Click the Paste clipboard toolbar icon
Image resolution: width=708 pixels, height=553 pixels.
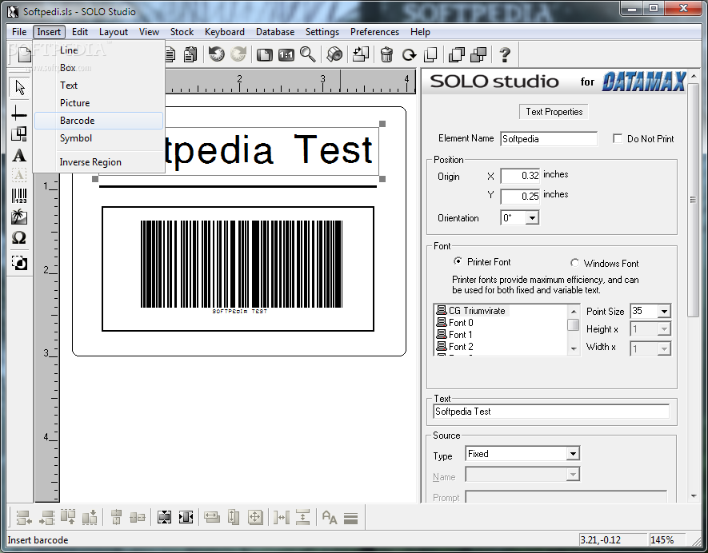pyautogui.click(x=190, y=54)
